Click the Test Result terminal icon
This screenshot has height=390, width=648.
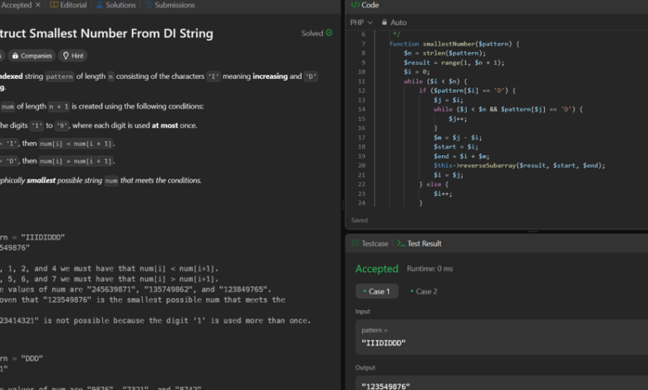[400, 243]
